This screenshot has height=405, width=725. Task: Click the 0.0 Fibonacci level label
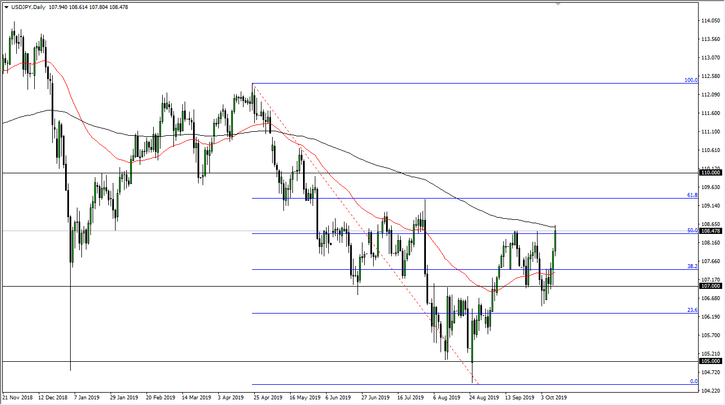click(693, 381)
